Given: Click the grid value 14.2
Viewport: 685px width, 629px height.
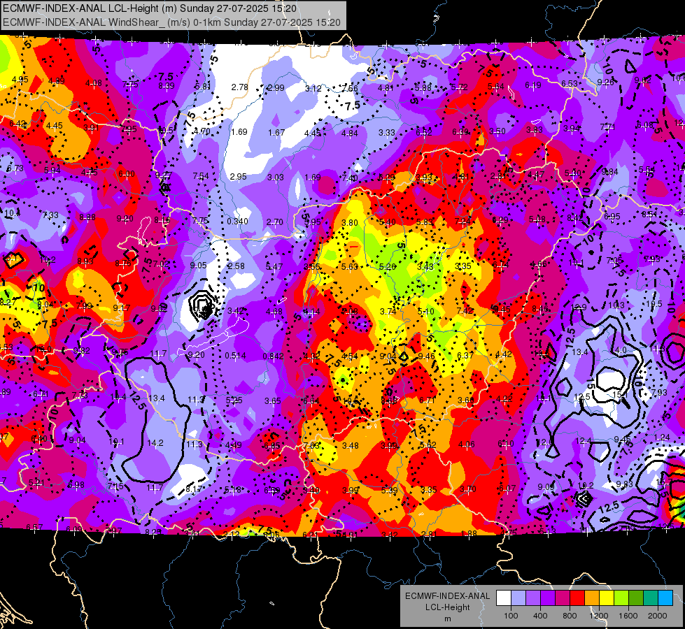Looking at the screenshot, I should pos(155,443).
